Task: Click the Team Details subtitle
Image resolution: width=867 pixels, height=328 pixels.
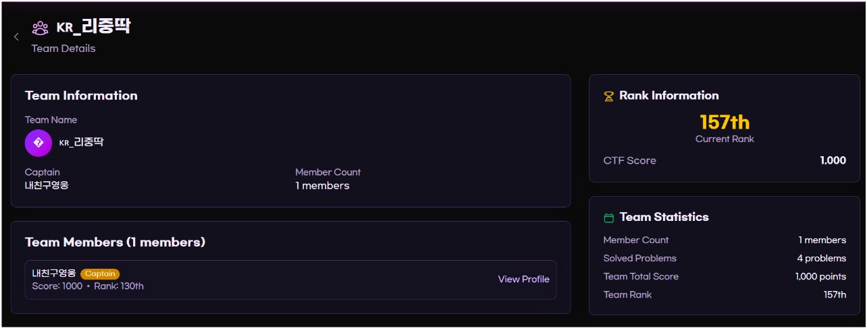Action: (63, 48)
